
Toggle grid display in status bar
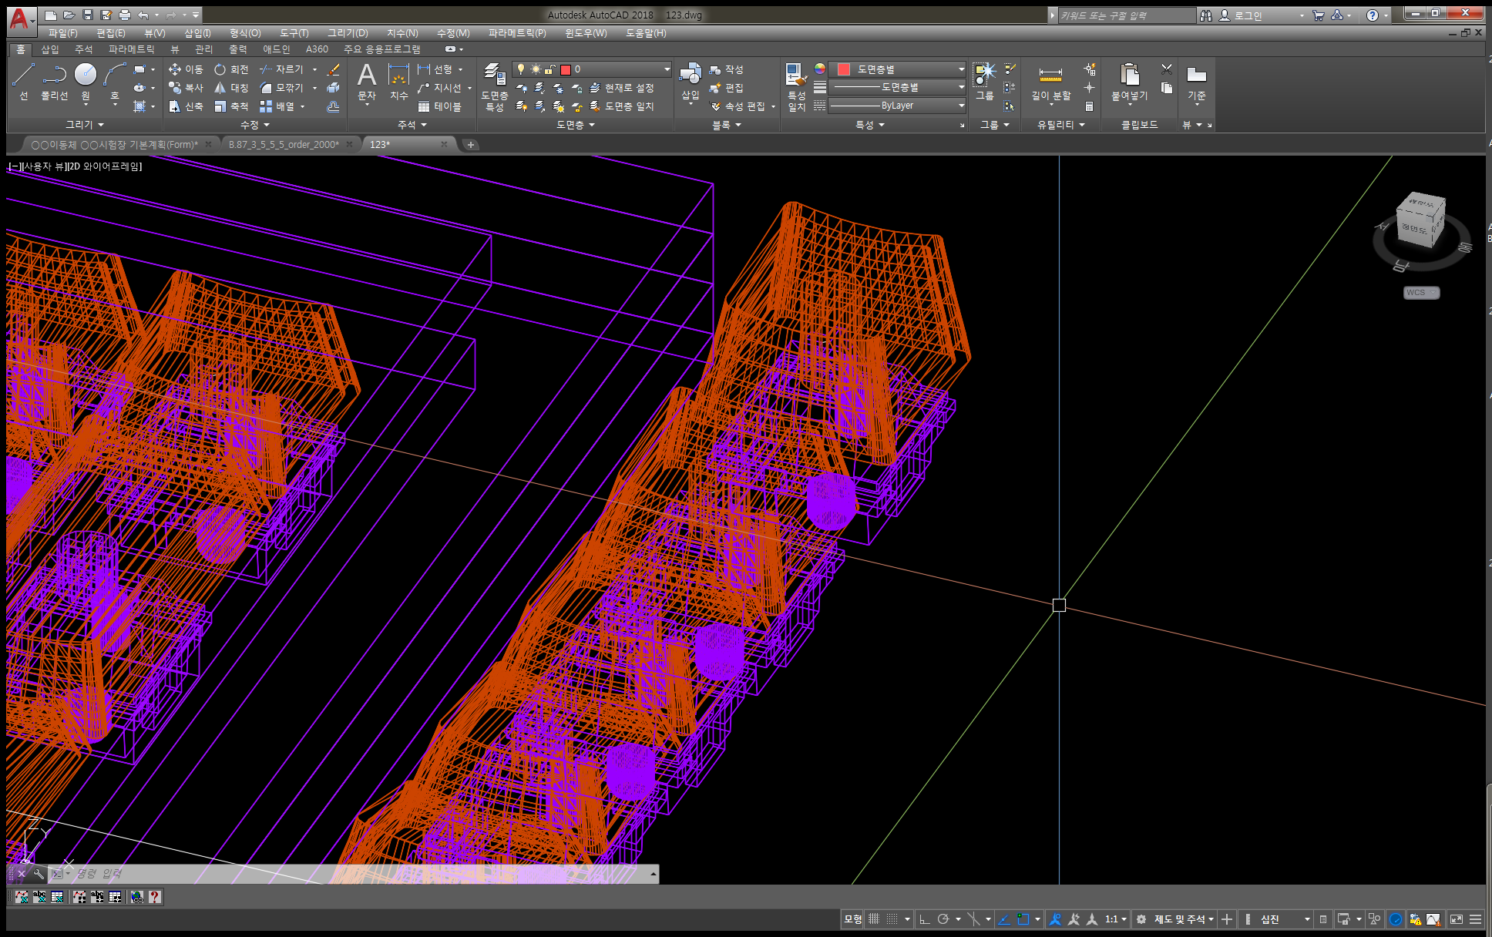point(874,919)
